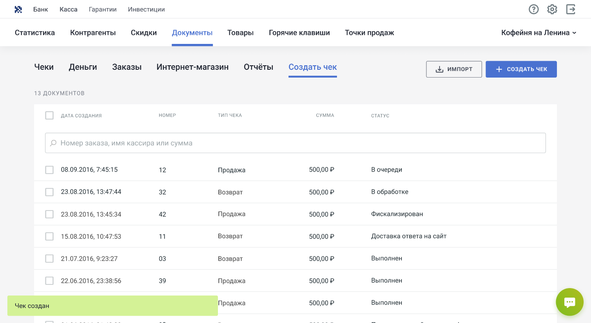The height and width of the screenshot is (323, 591).
Task: Open the Товары tab
Action: [x=241, y=33]
